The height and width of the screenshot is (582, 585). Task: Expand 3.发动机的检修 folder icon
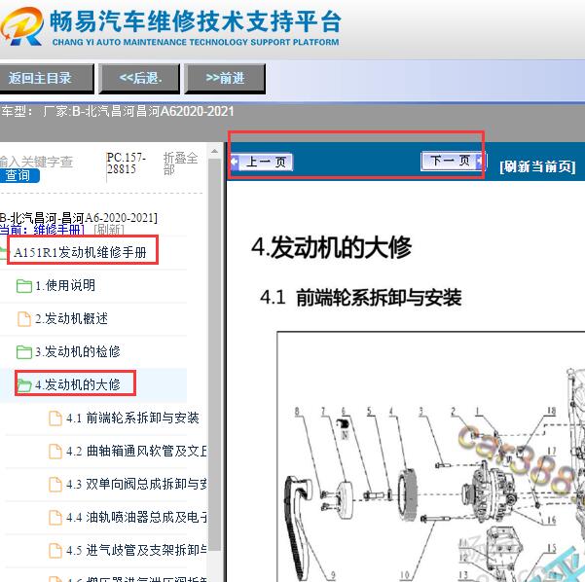pyautogui.click(x=24, y=352)
